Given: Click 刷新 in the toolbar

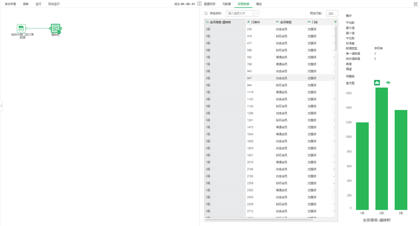Looking at the screenshot, I should [x=26, y=4].
